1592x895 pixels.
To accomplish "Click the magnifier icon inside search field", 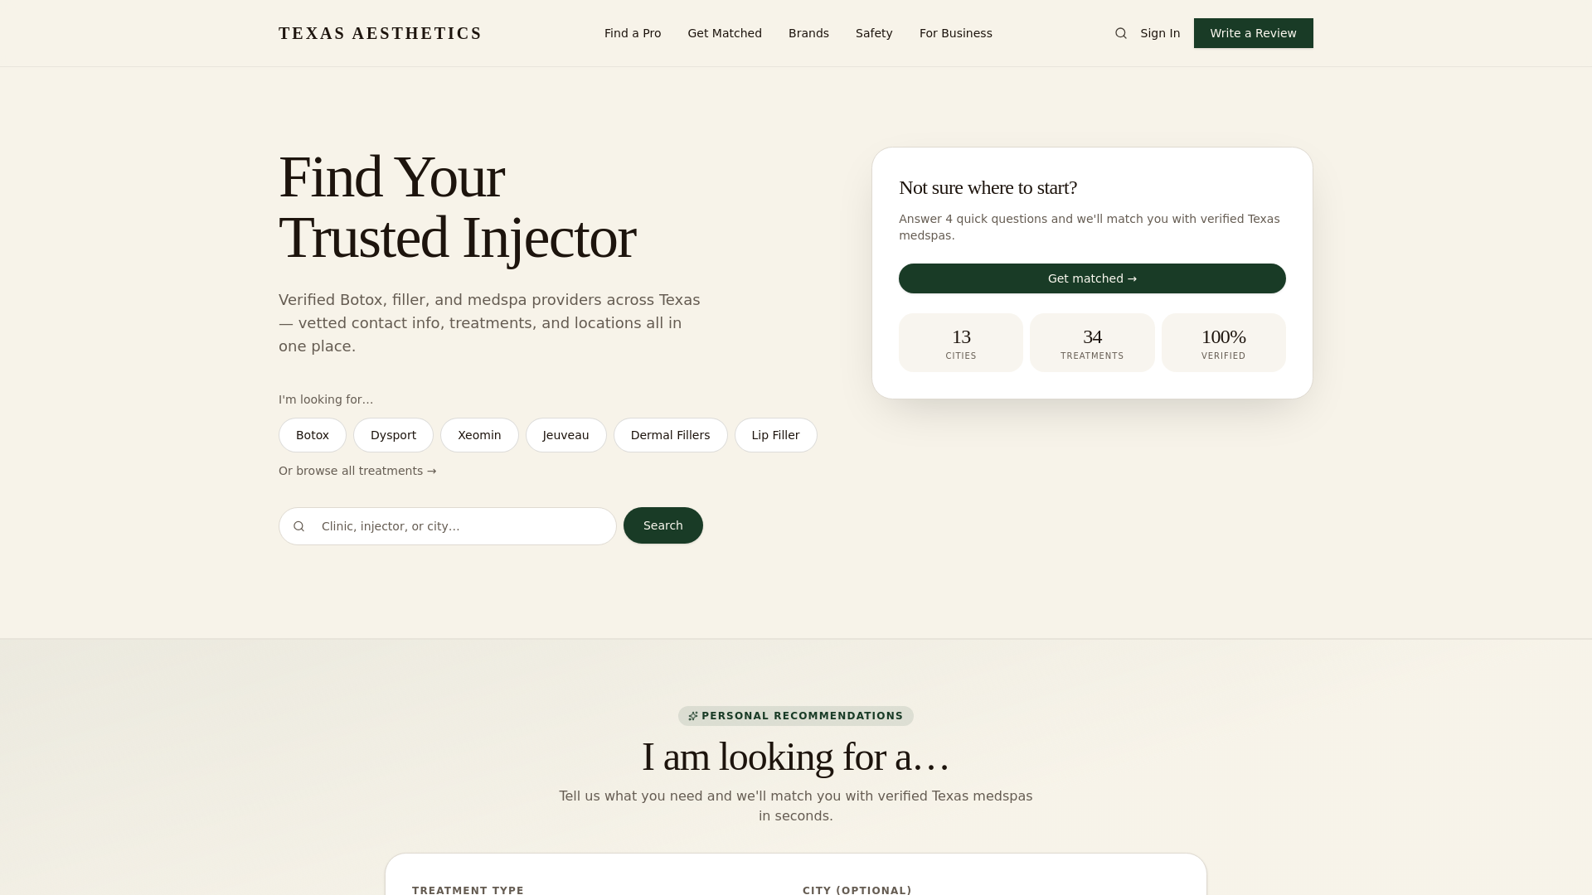I will [x=299, y=526].
